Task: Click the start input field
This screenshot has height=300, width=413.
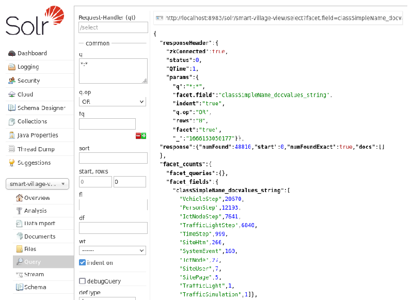Action: [x=96, y=182]
